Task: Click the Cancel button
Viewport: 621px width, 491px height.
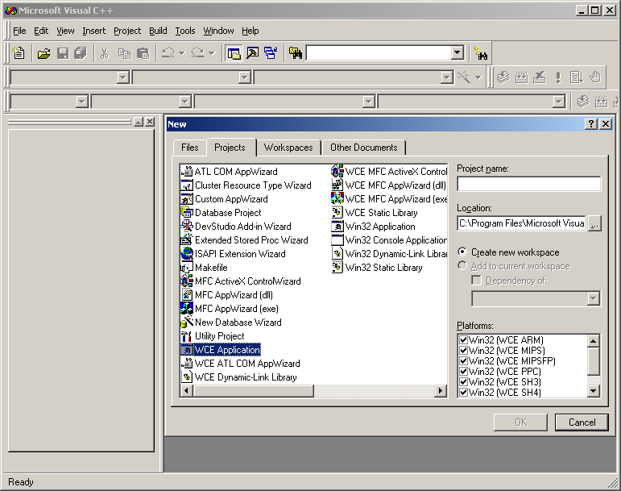Action: 582,422
